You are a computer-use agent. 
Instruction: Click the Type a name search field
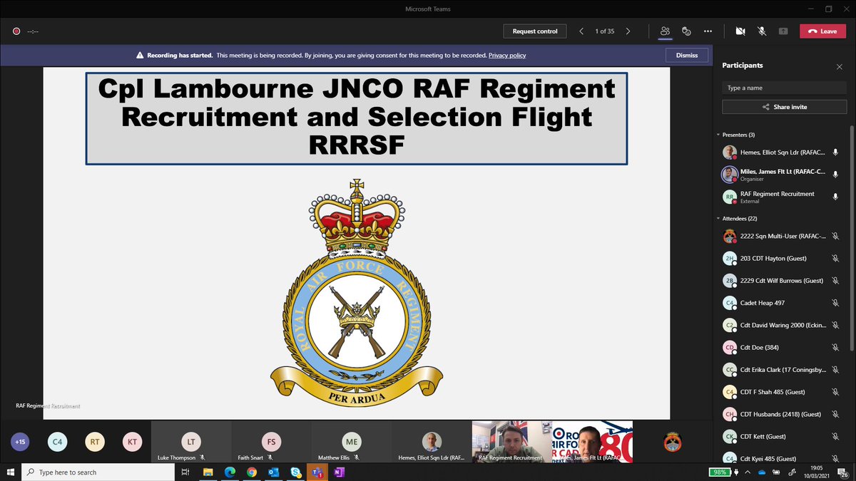point(784,88)
